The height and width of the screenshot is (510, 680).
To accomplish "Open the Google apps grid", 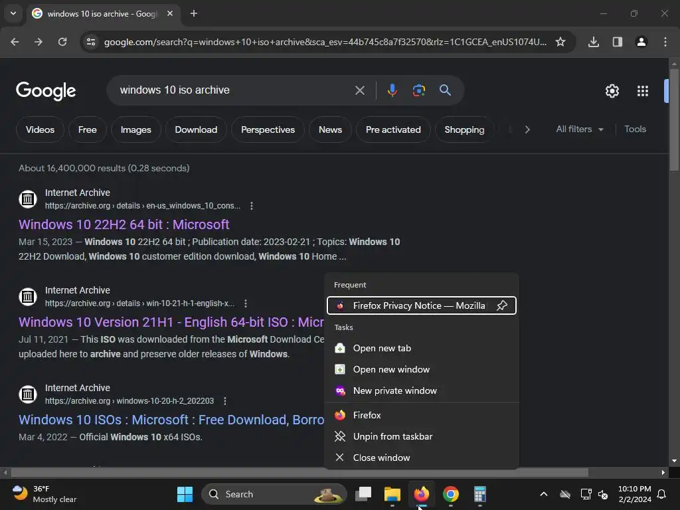I will point(642,91).
